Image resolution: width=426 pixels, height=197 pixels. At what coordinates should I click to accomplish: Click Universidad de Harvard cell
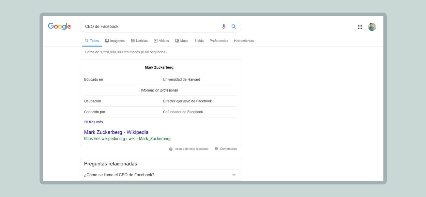click(182, 79)
